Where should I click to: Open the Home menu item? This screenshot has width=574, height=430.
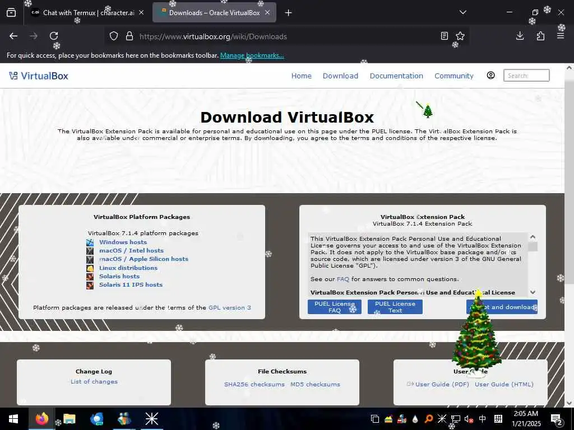(x=301, y=76)
